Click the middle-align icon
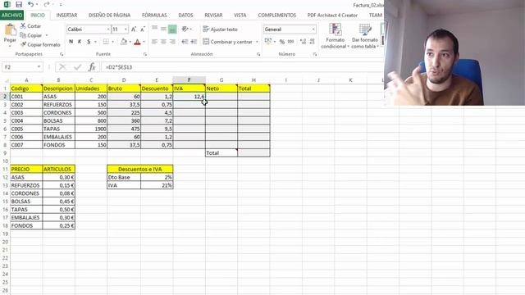This screenshot has width=525, height=295. point(163,29)
